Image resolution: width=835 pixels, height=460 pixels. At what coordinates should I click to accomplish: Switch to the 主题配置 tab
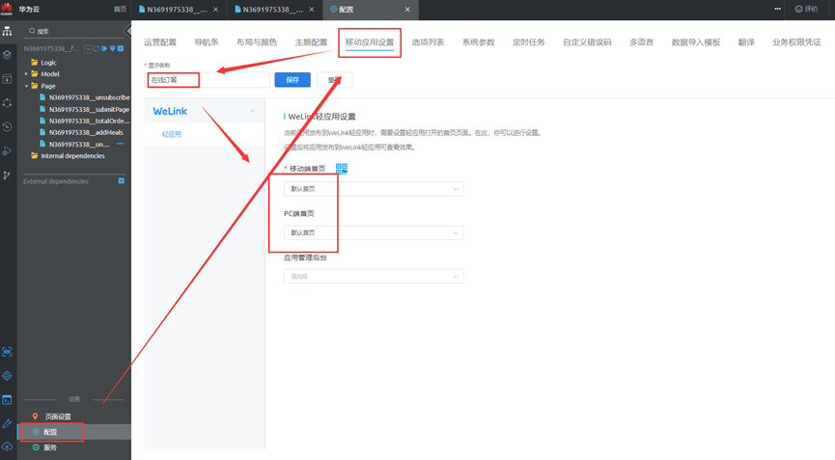click(311, 42)
